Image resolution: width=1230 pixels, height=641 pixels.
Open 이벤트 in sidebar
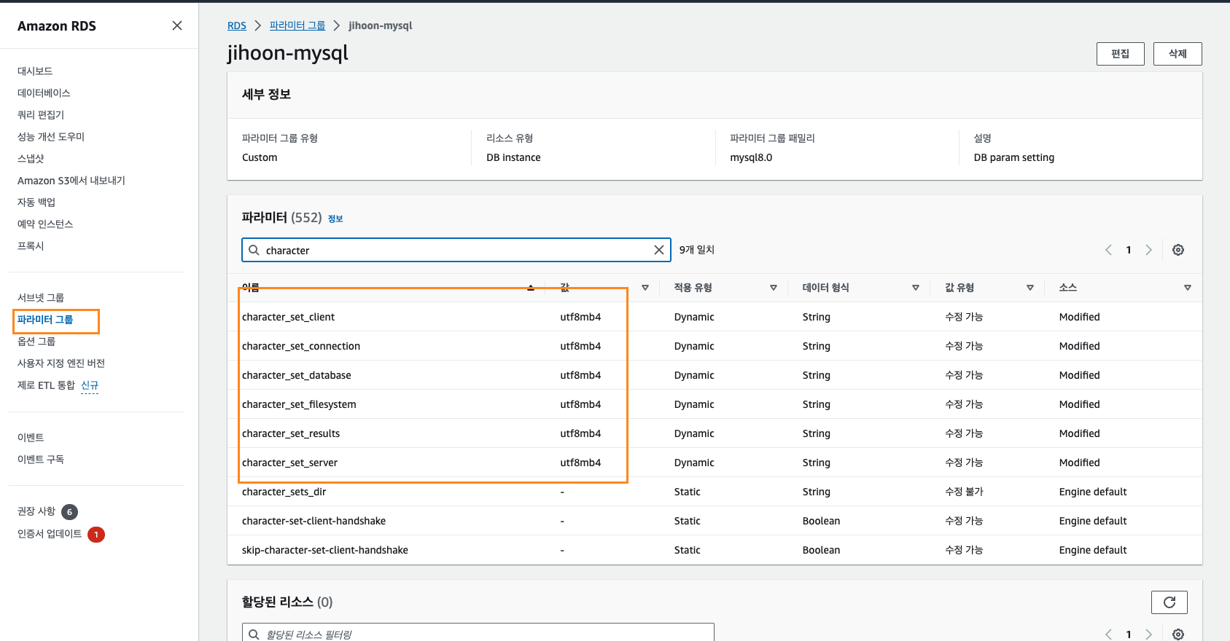click(31, 438)
